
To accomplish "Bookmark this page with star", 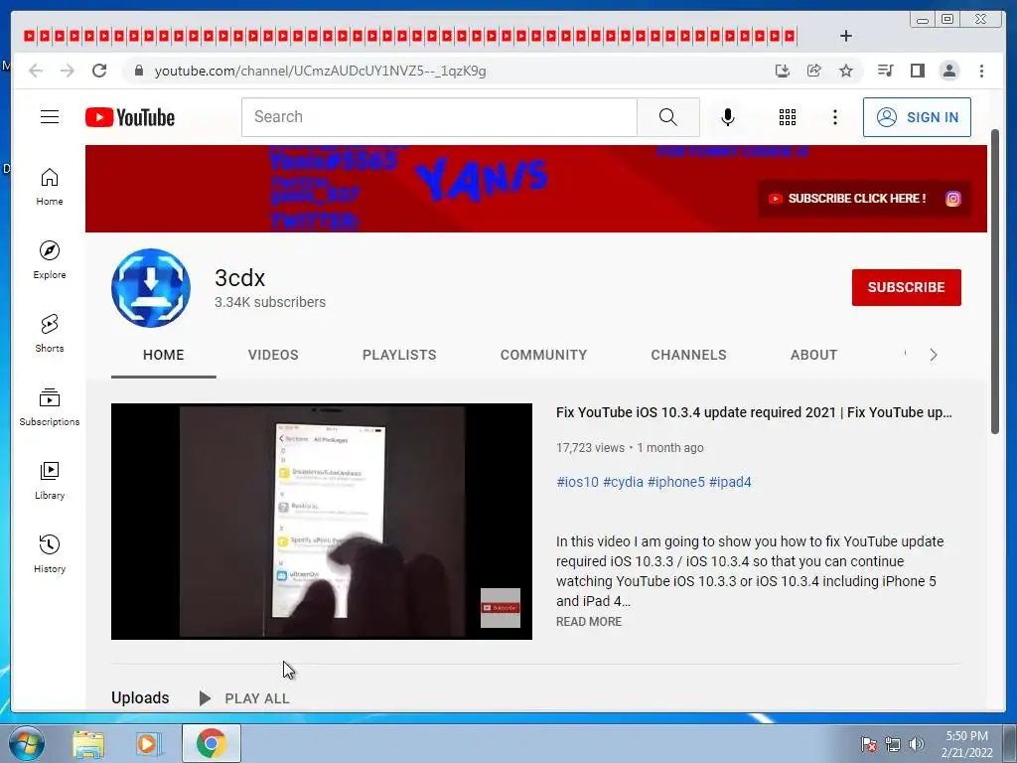I will click(846, 71).
